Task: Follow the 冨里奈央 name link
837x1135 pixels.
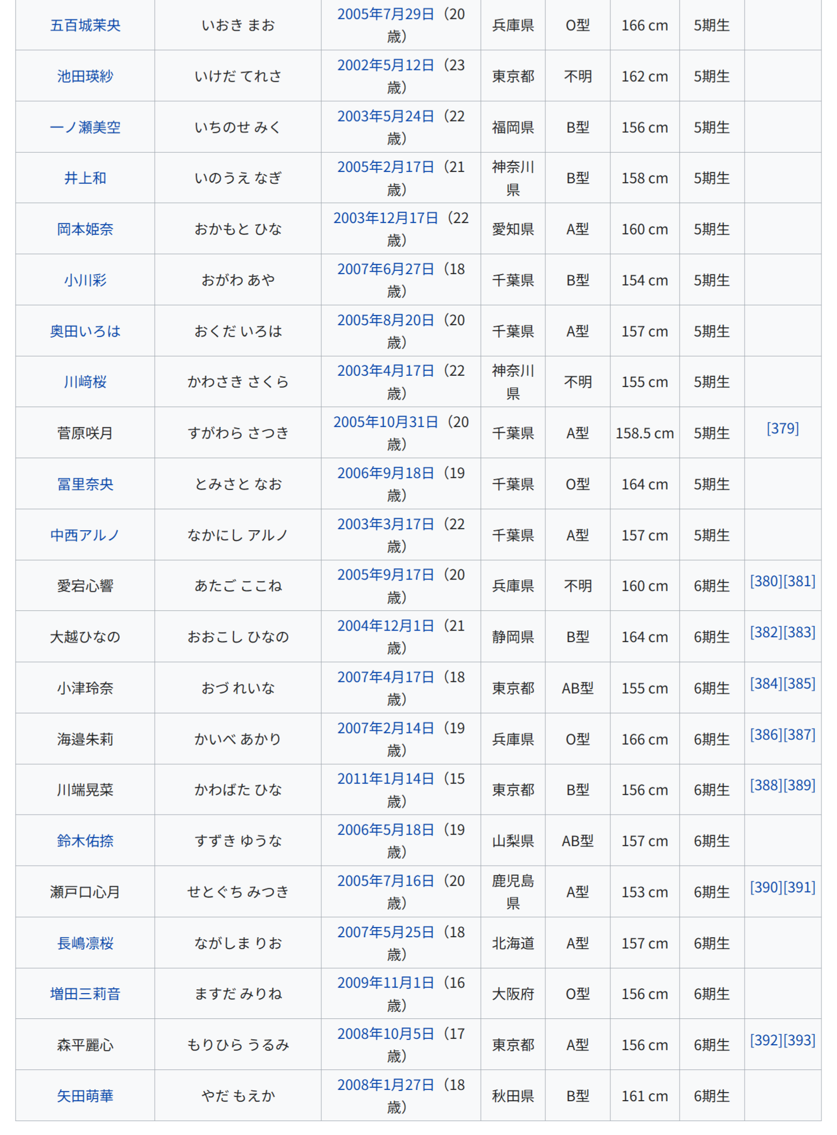Action: (x=85, y=484)
